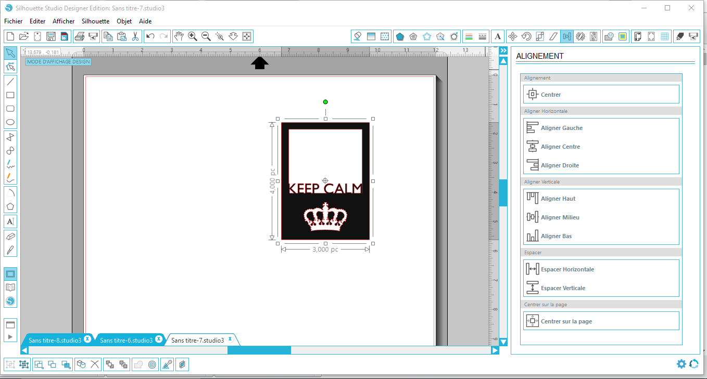Open the Fichier menu
This screenshot has height=379, width=707.
14,21
